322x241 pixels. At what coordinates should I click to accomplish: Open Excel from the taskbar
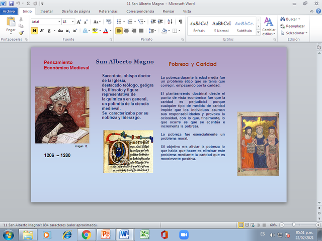tap(144, 234)
